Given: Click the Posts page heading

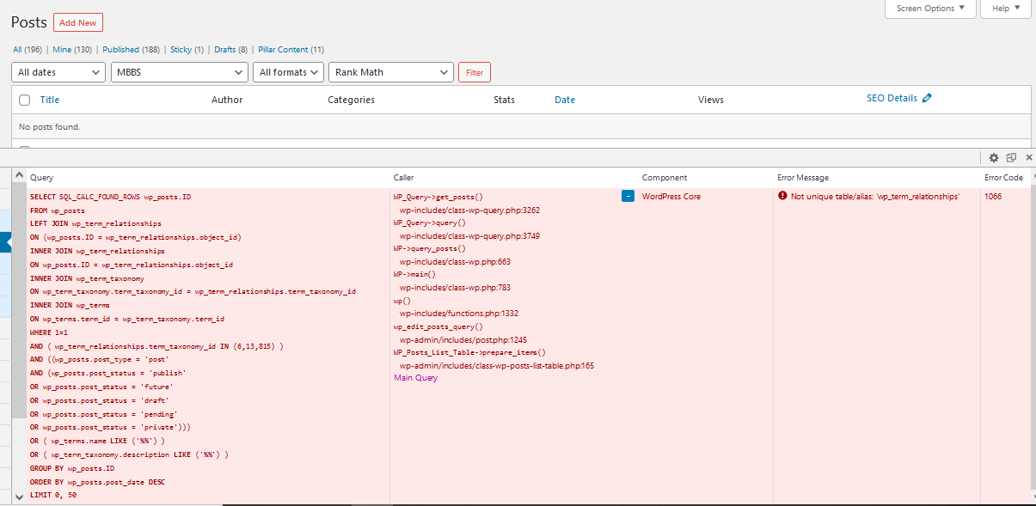Looking at the screenshot, I should 28,22.
